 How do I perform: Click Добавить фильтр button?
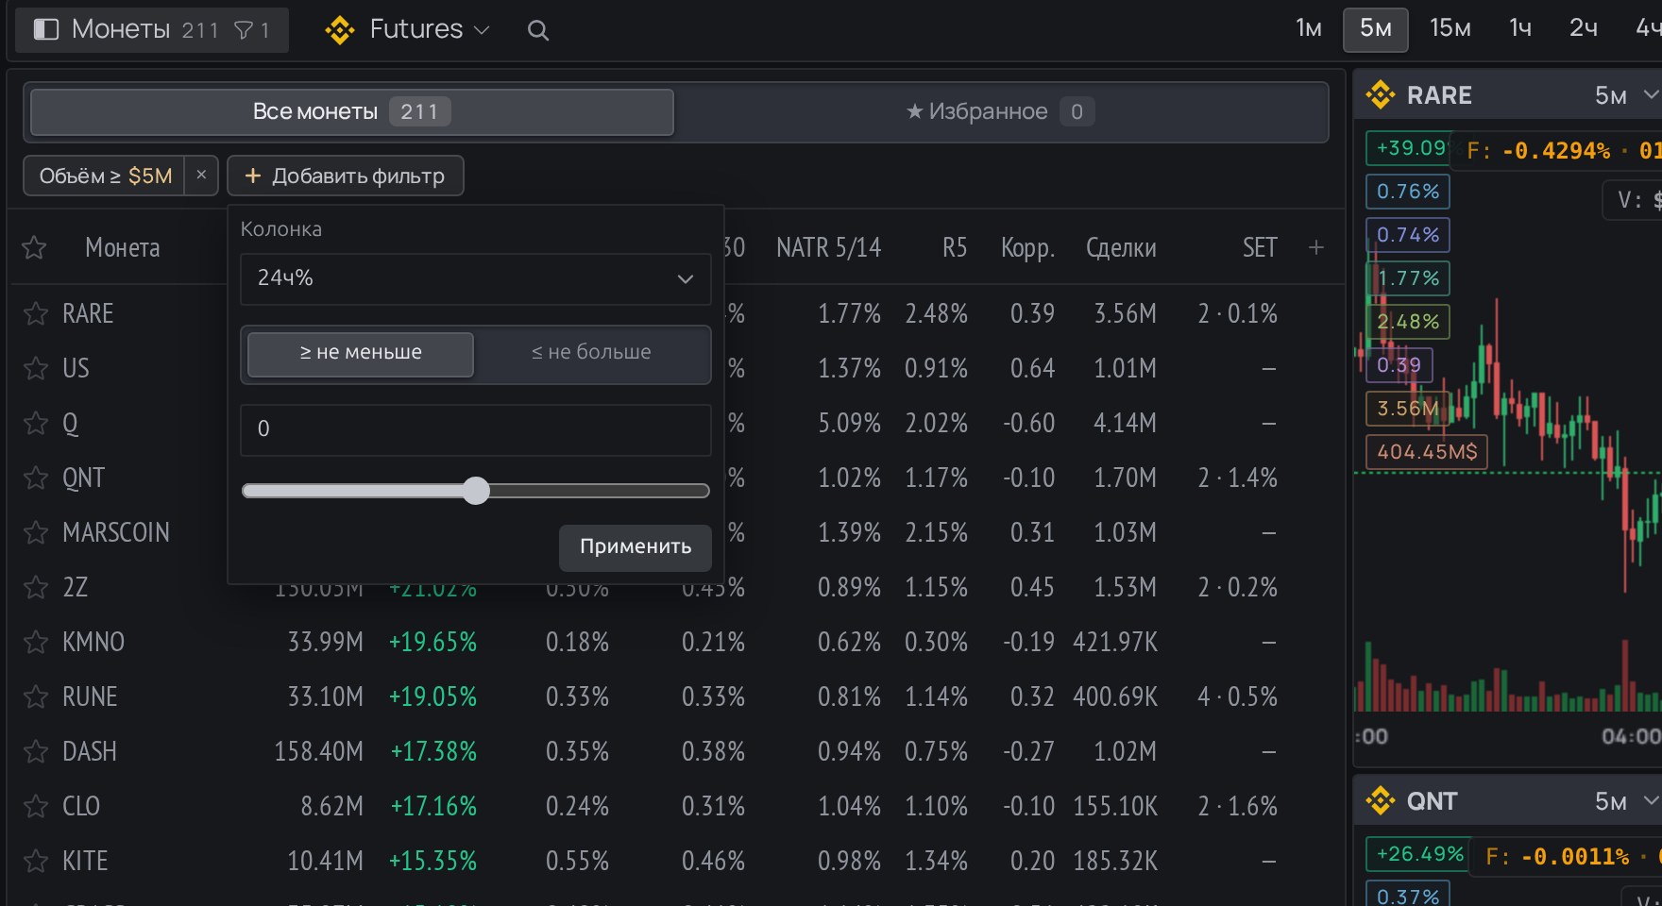click(346, 176)
